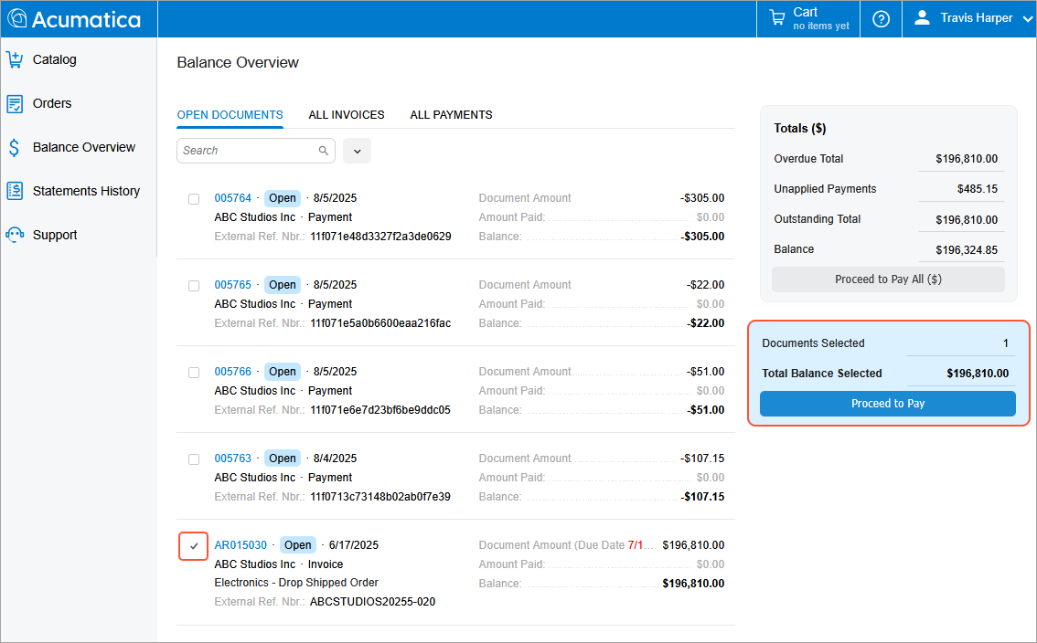The image size is (1037, 643).
Task: Click the help question mark icon
Action: coord(881,19)
